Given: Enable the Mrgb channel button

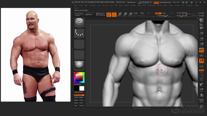Looking at the screenshot, I should [135, 13].
